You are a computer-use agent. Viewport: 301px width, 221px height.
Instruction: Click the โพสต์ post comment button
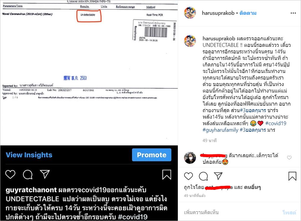(x=289, y=212)
